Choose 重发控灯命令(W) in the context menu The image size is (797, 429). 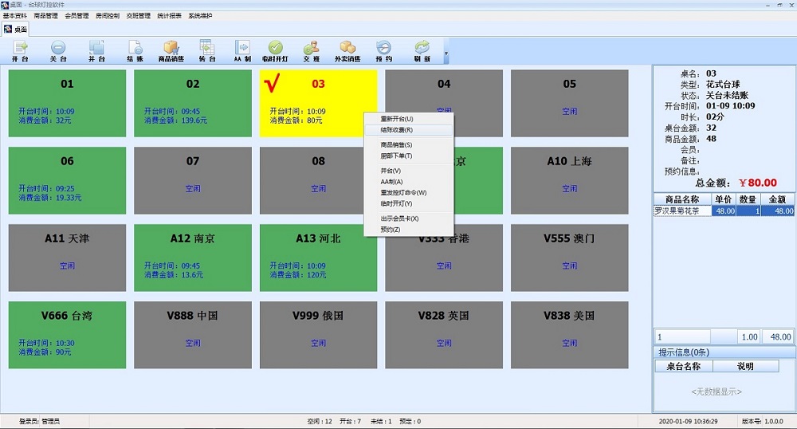409,193
